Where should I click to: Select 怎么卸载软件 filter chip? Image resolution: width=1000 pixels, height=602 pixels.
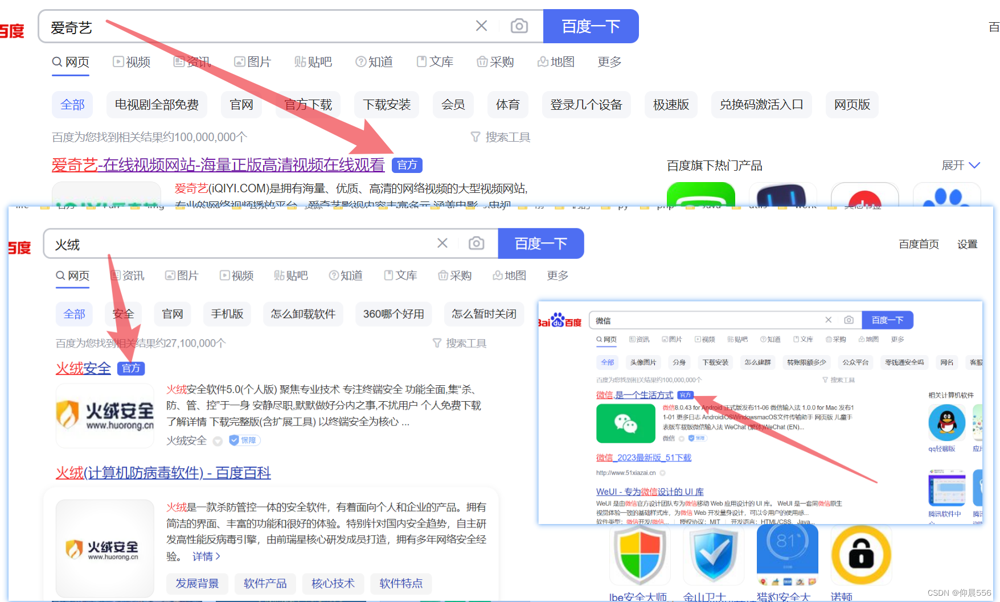click(303, 314)
